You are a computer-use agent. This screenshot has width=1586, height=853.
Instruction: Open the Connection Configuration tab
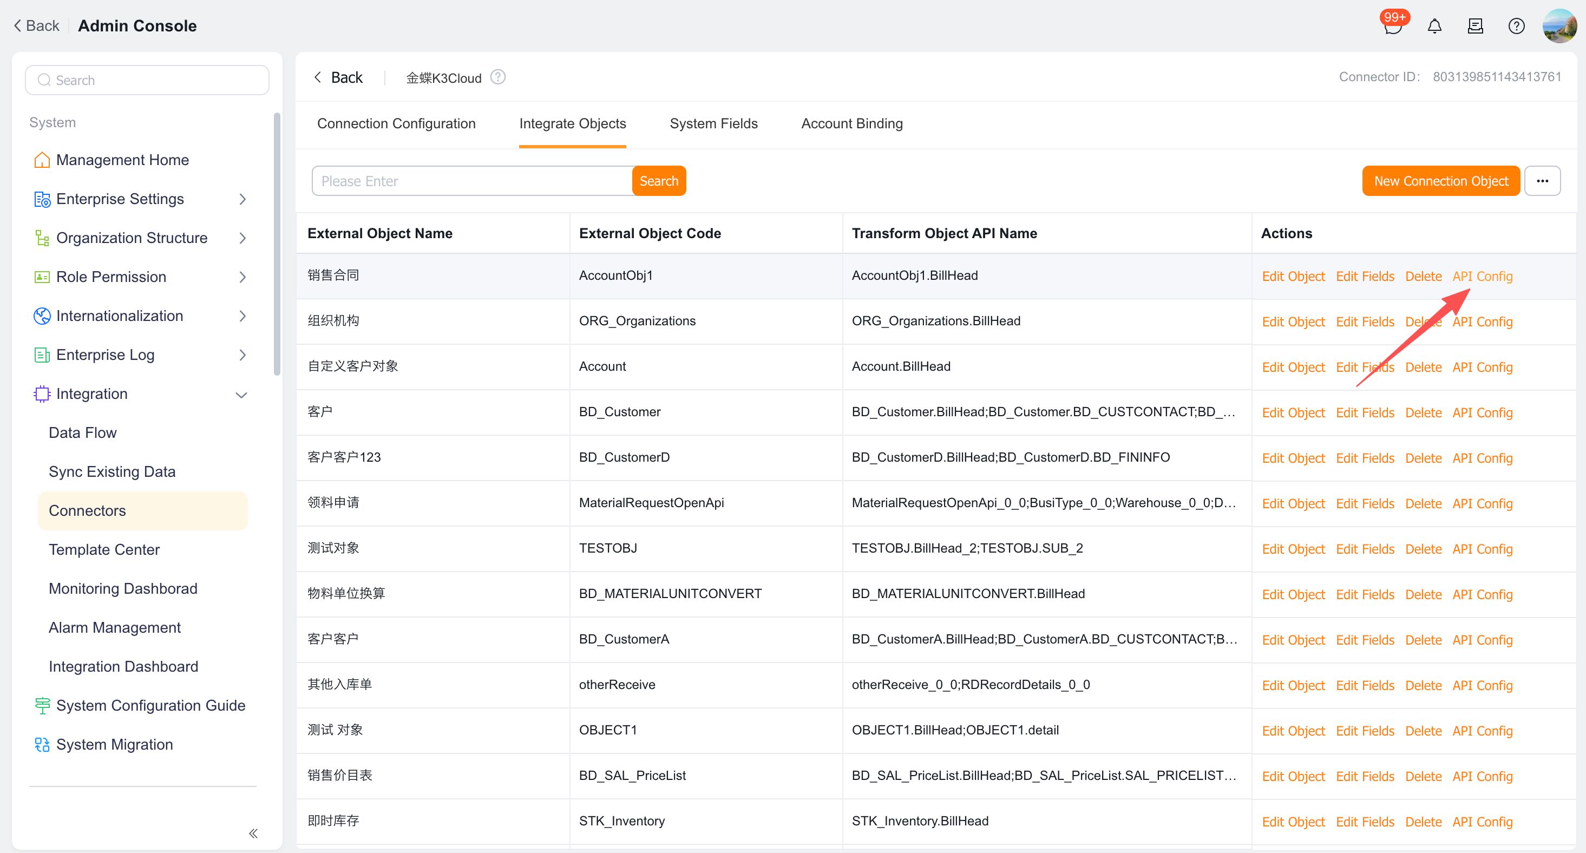click(x=396, y=124)
